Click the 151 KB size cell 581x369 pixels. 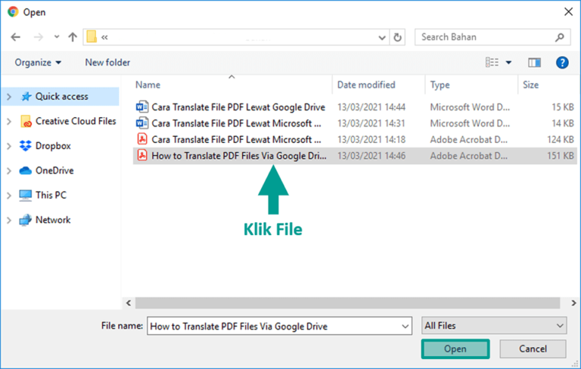pyautogui.click(x=561, y=156)
